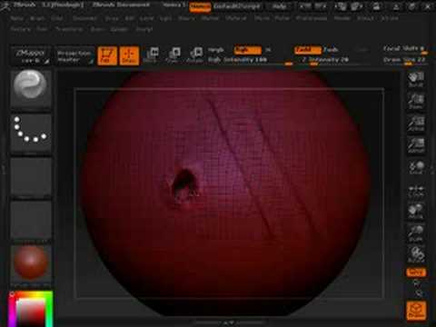Select the Scale transform icon in top shelf

[173, 55]
